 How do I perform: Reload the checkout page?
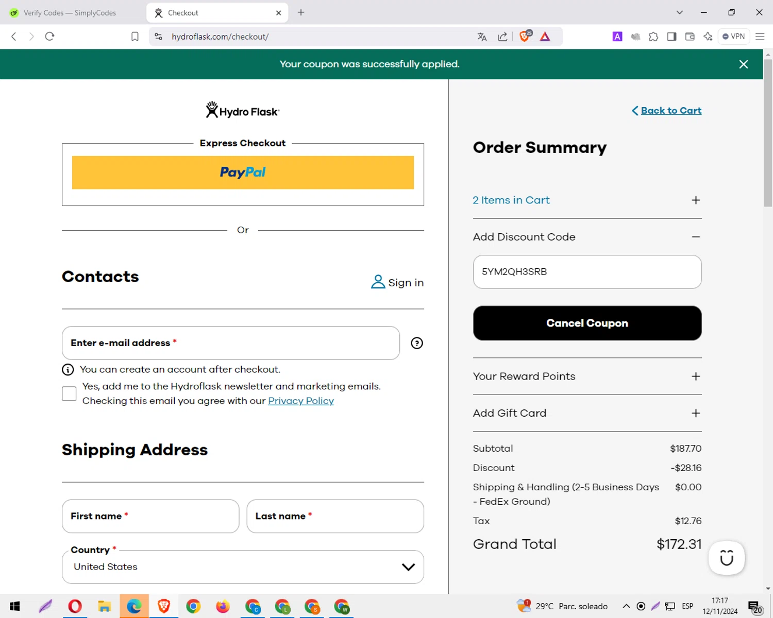(49, 37)
